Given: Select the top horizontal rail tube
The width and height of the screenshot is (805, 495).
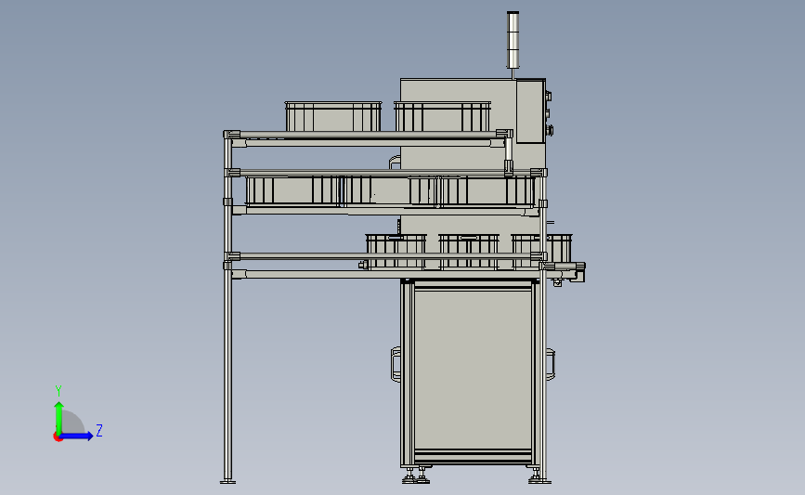Looking at the screenshot, I should coord(368,135).
